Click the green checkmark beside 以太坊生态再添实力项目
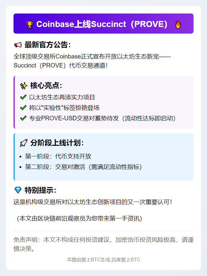The image size is (207, 276). [x=23, y=97]
